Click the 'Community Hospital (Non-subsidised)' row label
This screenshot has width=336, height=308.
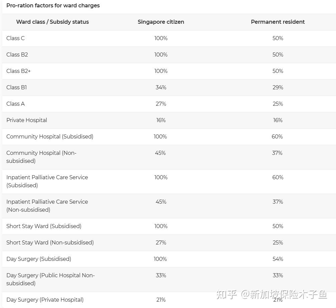pyautogui.click(x=41, y=157)
